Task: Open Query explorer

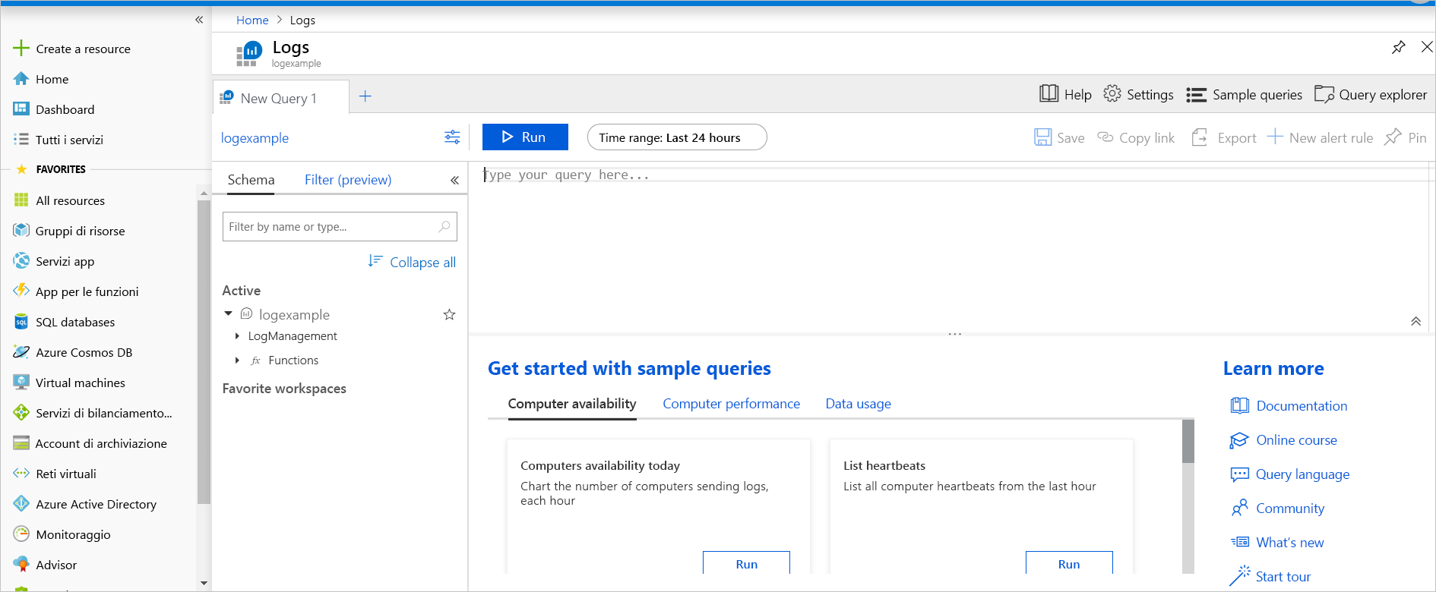Action: pyautogui.click(x=1371, y=94)
